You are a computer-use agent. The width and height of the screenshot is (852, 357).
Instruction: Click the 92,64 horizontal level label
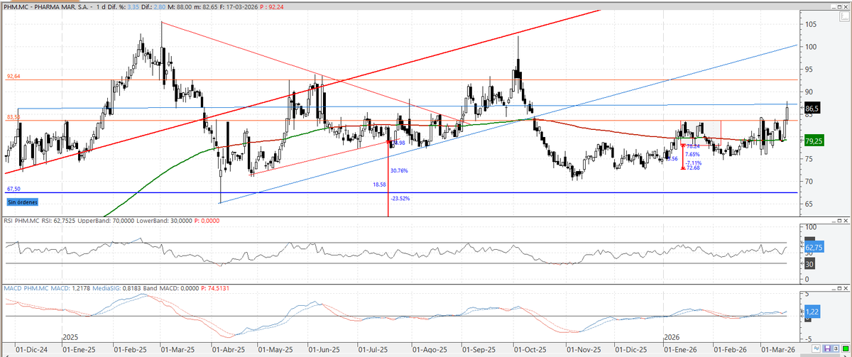(13, 76)
